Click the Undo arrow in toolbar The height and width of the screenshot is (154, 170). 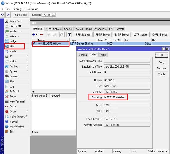click(x=2, y=15)
